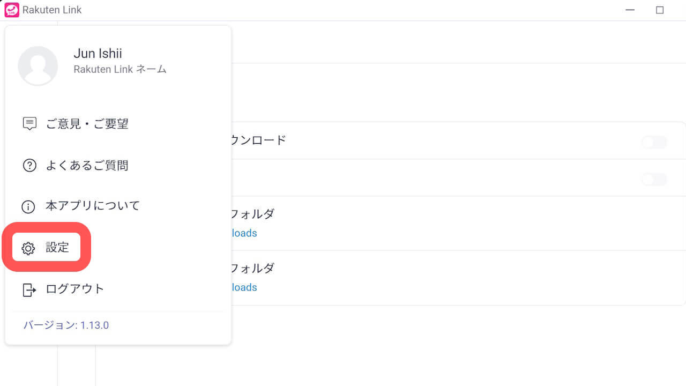This screenshot has width=686, height=386.
Task: Click the info icon next to 本アプリについて
Action: point(29,206)
